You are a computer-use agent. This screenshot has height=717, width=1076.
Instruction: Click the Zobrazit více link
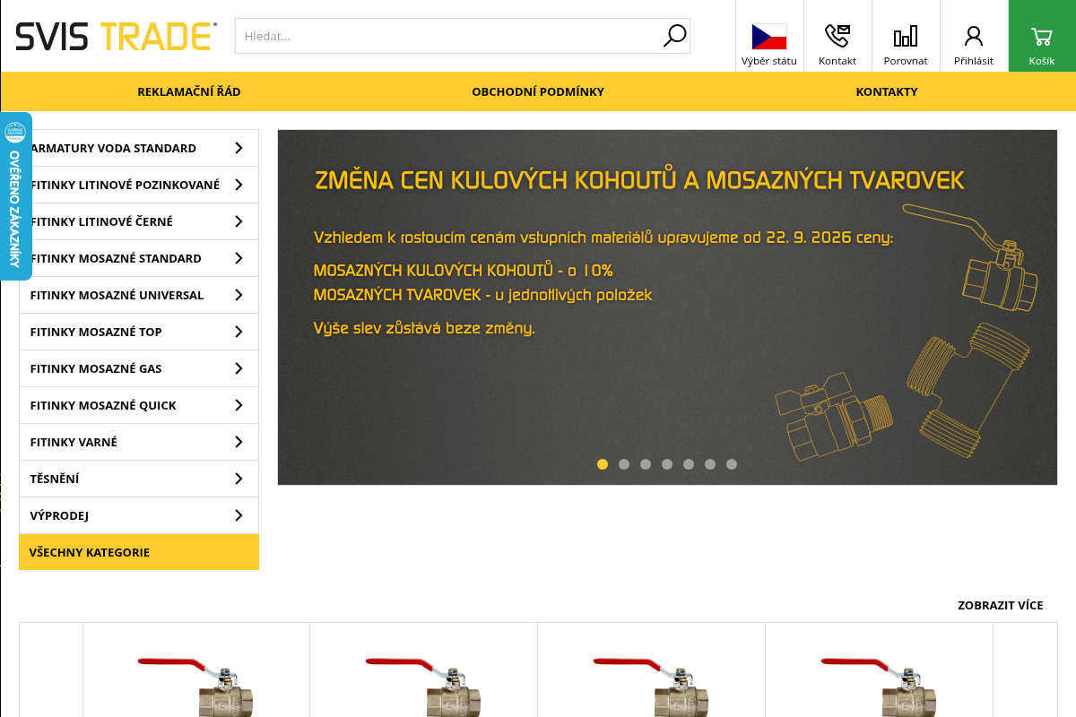1001,605
